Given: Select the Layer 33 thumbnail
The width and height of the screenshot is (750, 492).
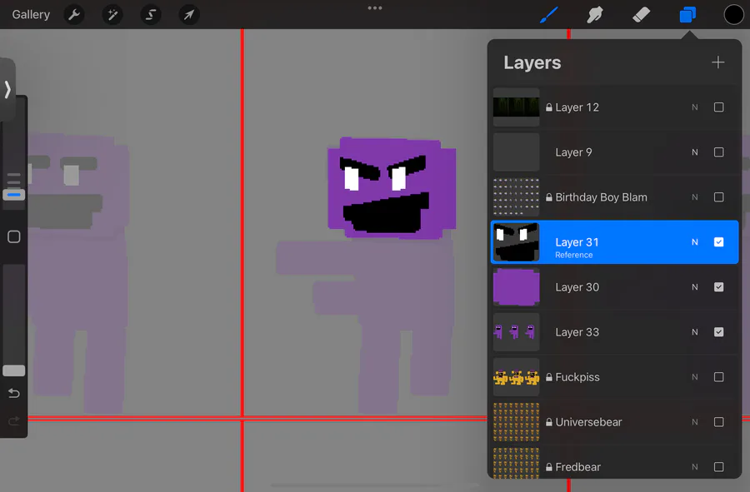Looking at the screenshot, I should [516, 332].
